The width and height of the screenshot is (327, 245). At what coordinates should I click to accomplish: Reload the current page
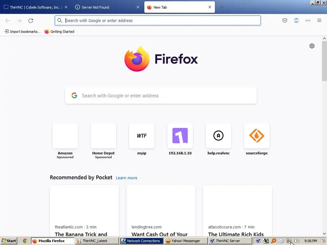[31, 20]
